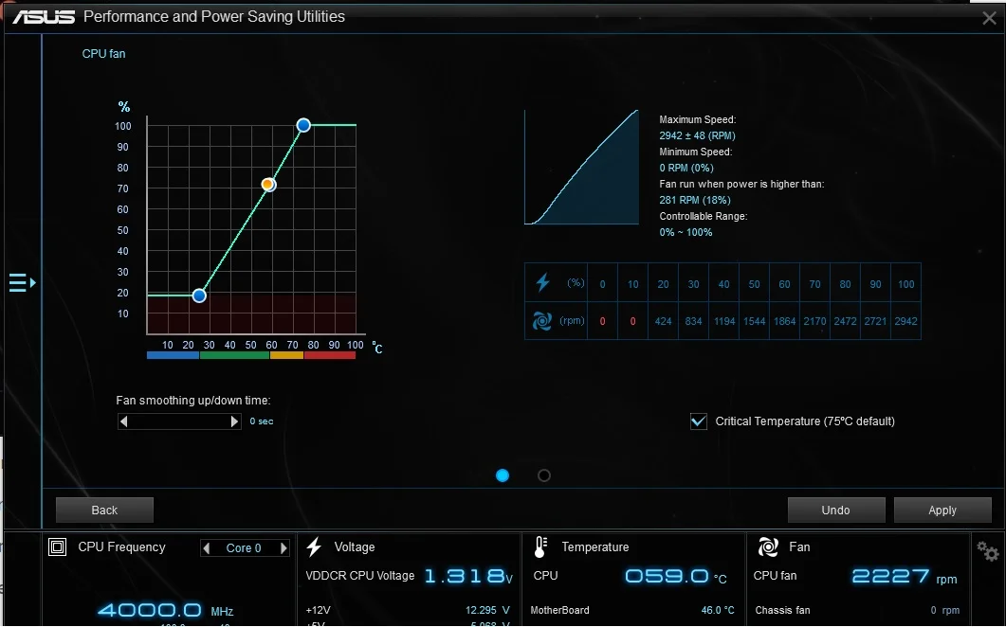Screen dimensions: 1006x627
Task: Click the Undo button
Action: pos(836,511)
